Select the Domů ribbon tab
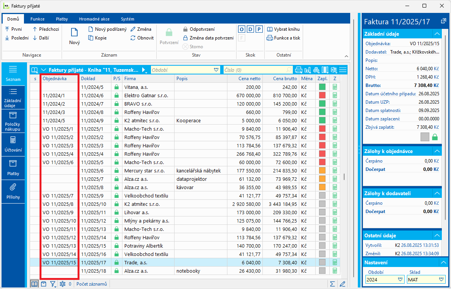Screen dimensions: 451x289 click(13, 19)
